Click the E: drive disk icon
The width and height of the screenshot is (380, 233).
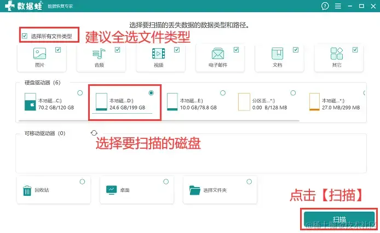point(172,102)
